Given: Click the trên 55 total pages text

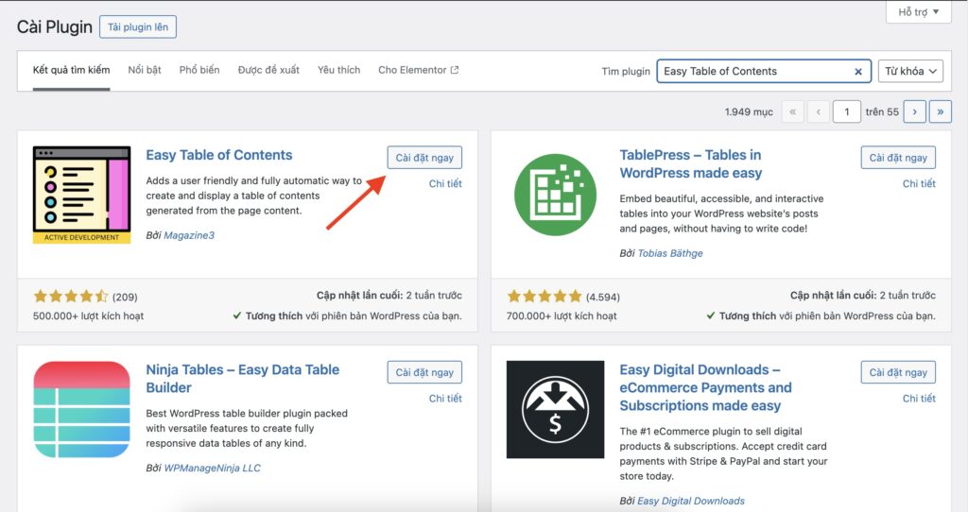Looking at the screenshot, I should (x=882, y=111).
